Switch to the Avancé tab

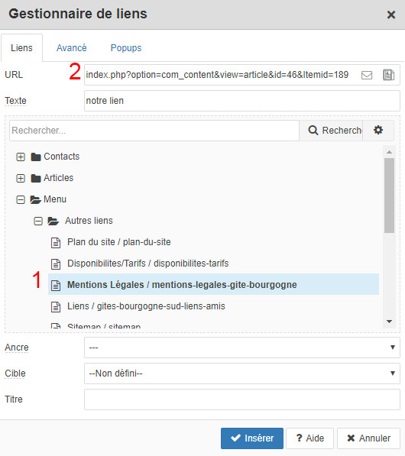tap(72, 47)
